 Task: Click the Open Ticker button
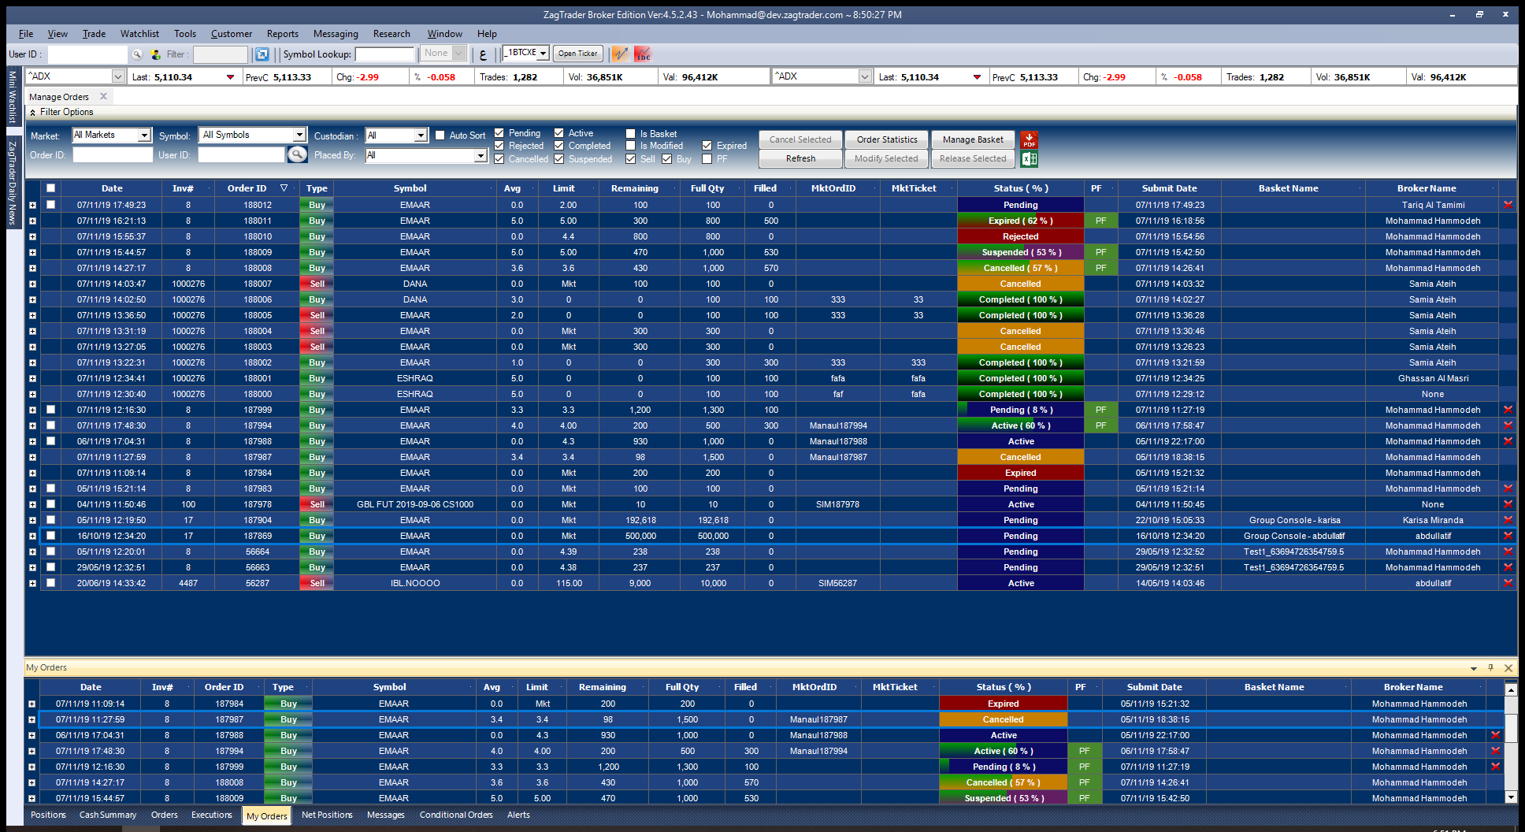(x=578, y=54)
